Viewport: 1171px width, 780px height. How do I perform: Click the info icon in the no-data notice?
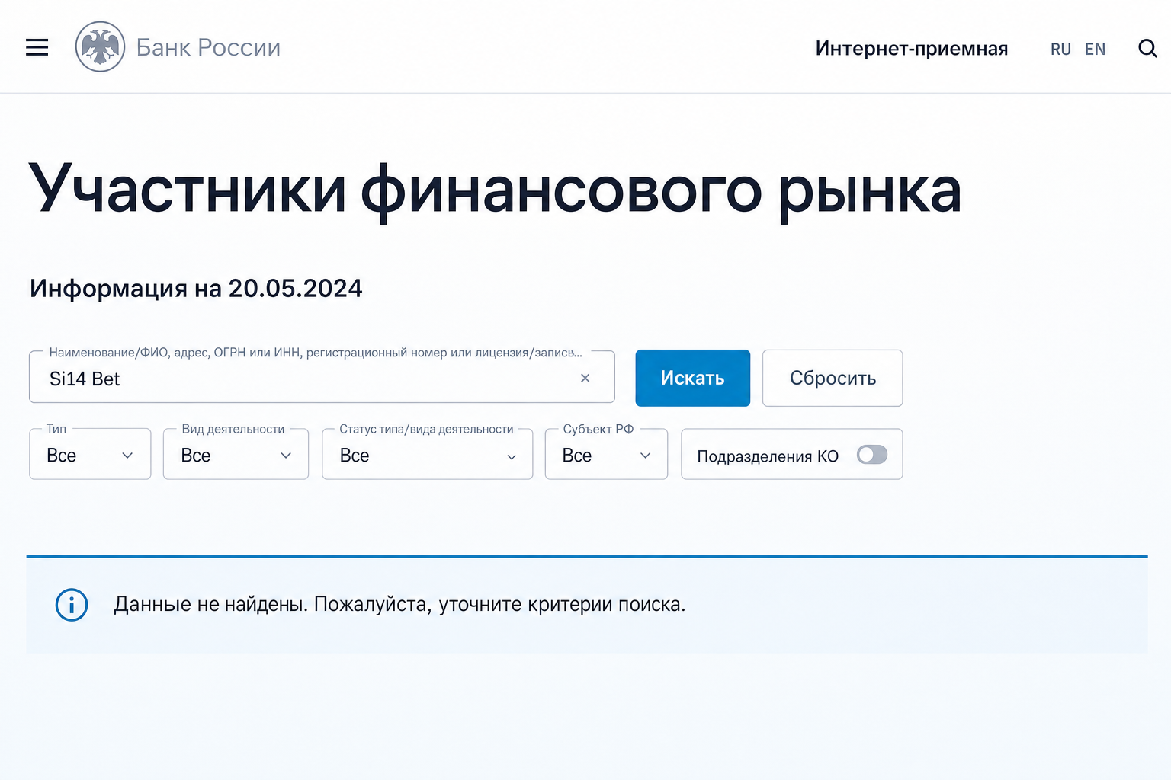pyautogui.click(x=72, y=605)
